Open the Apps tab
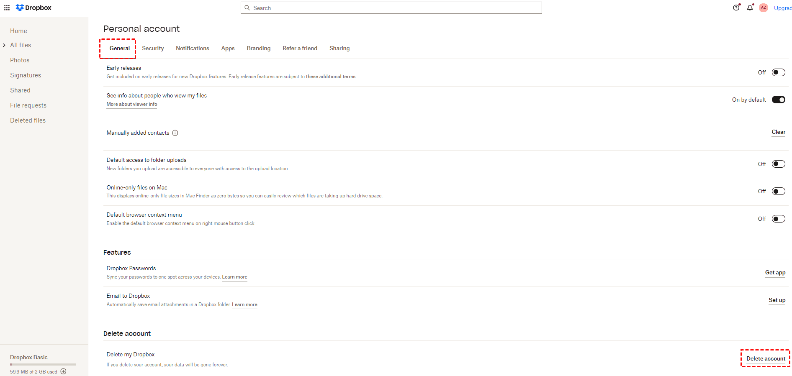The height and width of the screenshot is (376, 792). click(x=228, y=49)
